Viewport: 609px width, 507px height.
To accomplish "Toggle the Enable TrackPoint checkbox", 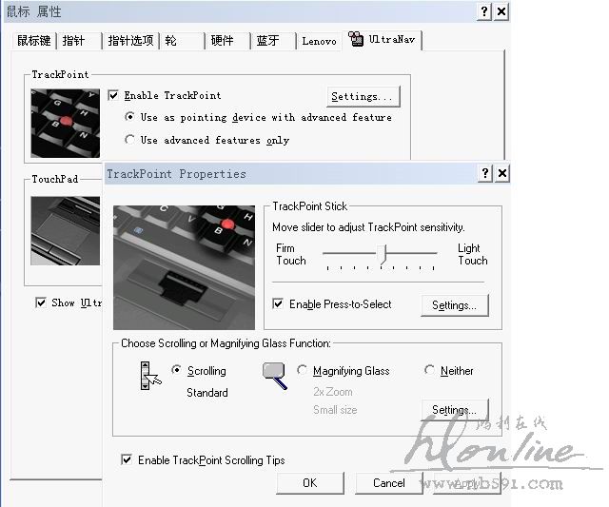I will (x=114, y=96).
